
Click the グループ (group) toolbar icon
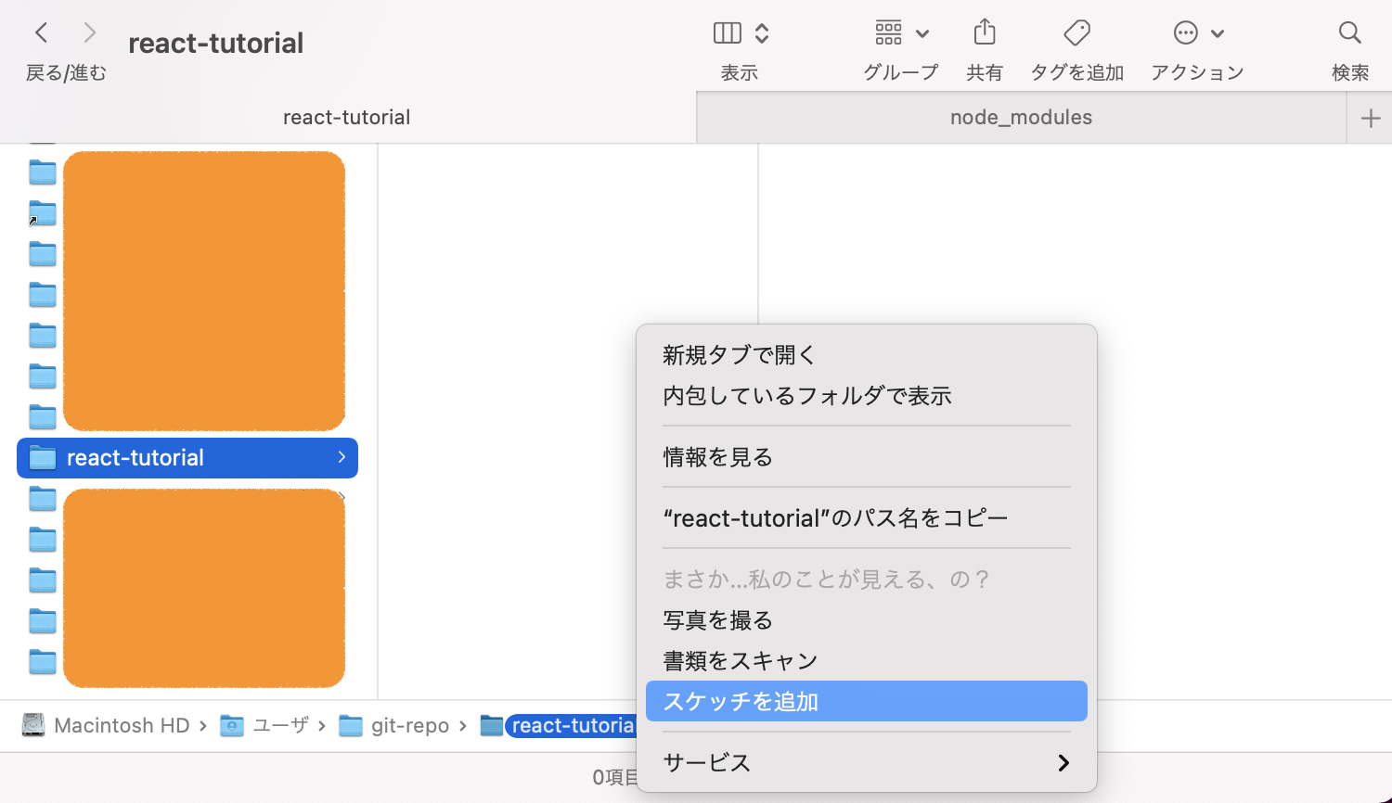tap(888, 32)
